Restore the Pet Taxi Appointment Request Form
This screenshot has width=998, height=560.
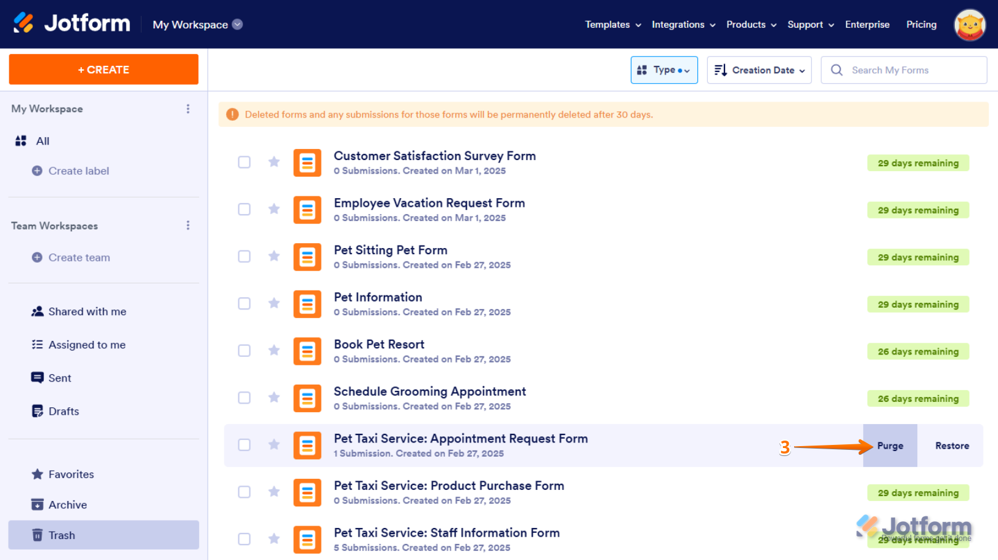[952, 446]
